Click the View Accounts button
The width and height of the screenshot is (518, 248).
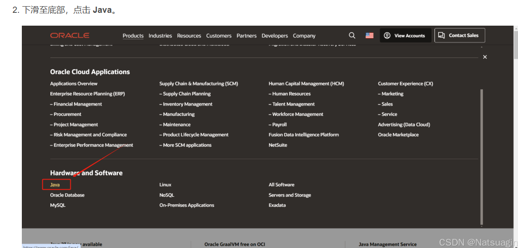(405, 35)
